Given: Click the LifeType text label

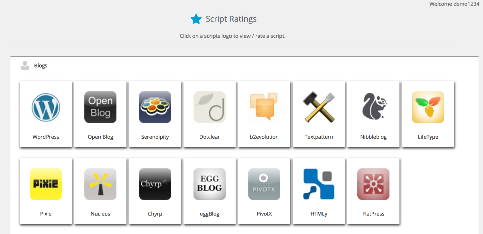Looking at the screenshot, I should tap(428, 137).
